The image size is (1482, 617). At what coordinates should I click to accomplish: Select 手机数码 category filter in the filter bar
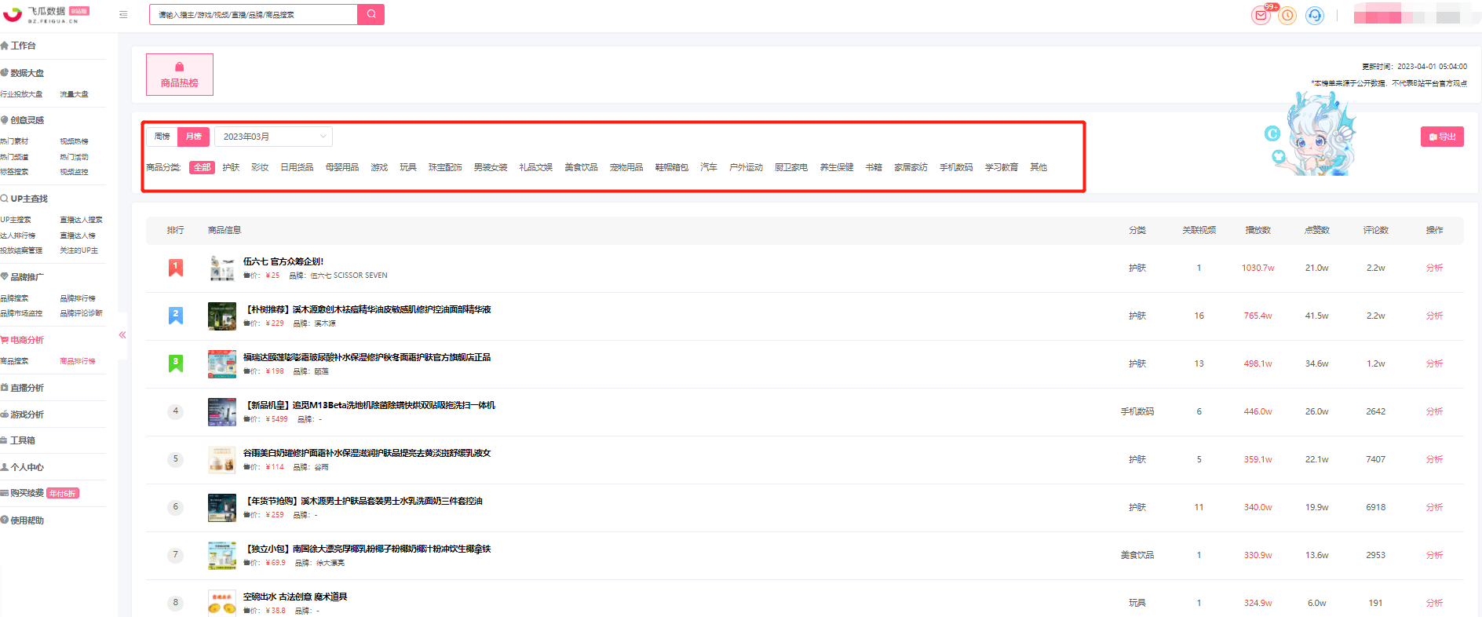tap(956, 167)
